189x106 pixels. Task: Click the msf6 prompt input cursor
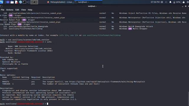[48, 104]
